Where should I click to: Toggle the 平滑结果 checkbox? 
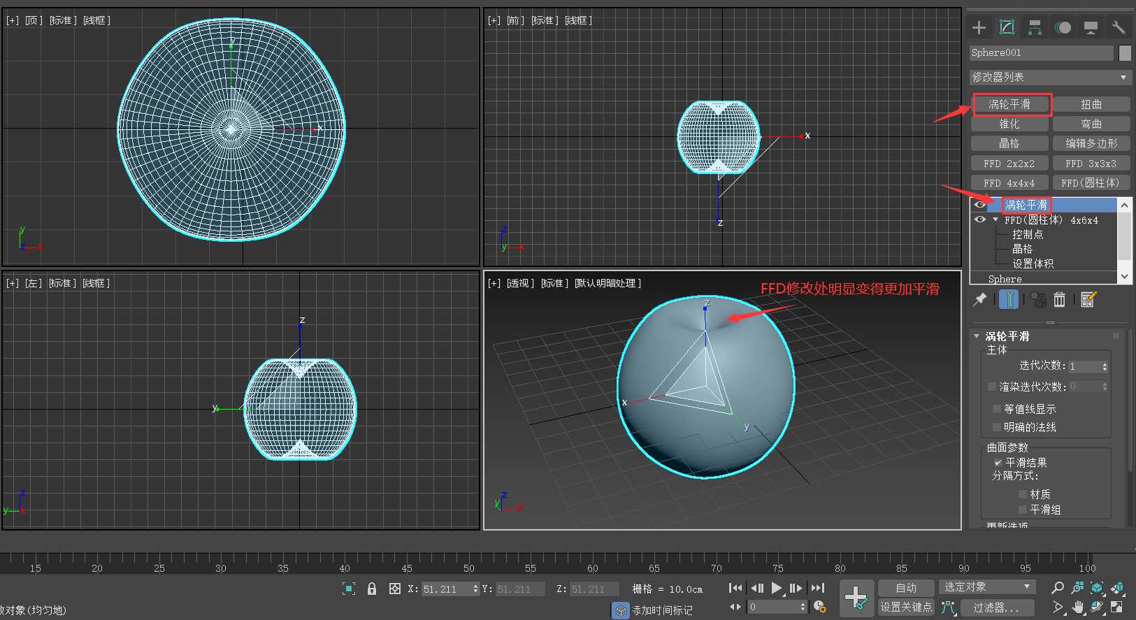(x=998, y=463)
